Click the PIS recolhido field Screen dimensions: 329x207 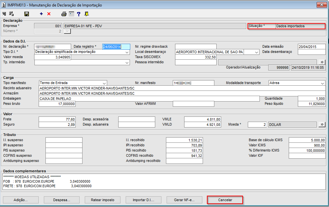[184, 151]
